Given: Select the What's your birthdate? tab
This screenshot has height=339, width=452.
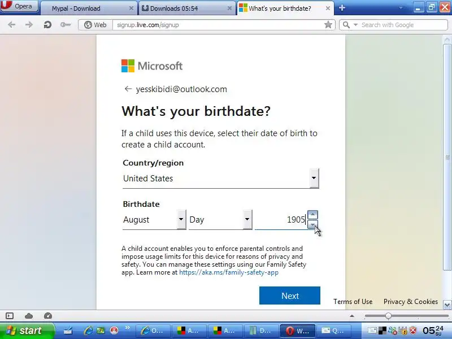Looking at the screenshot, I should (x=285, y=8).
